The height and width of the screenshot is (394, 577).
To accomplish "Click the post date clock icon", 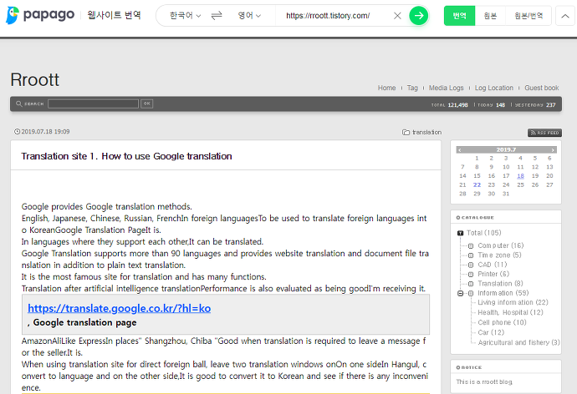I will tap(17, 131).
